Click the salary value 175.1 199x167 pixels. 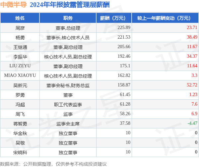pos(125,66)
